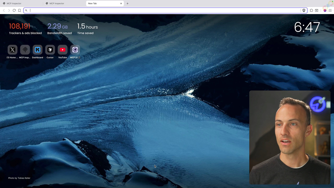Go back with the back arrow
334x188 pixels.
pyautogui.click(x=4, y=10)
